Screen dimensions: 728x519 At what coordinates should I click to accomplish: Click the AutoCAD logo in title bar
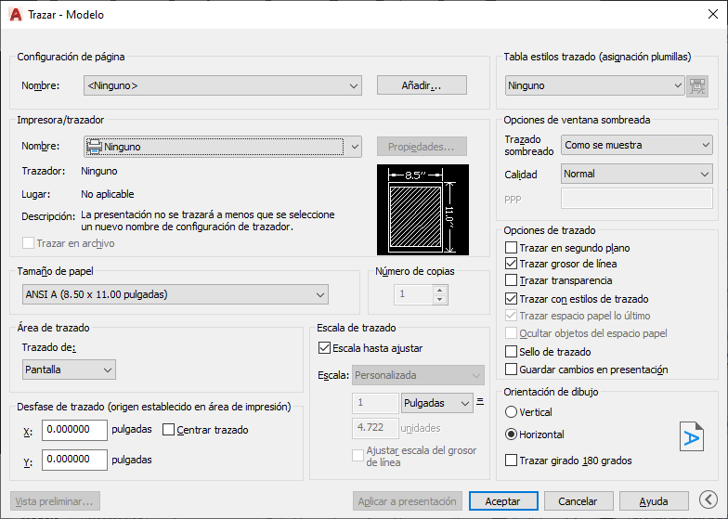pyautogui.click(x=15, y=15)
